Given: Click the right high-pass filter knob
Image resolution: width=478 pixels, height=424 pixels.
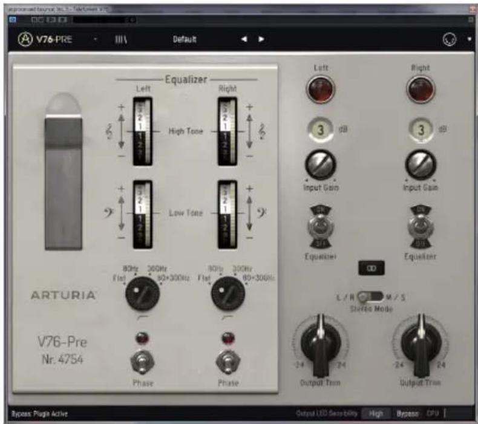Looking at the screenshot, I should [228, 294].
